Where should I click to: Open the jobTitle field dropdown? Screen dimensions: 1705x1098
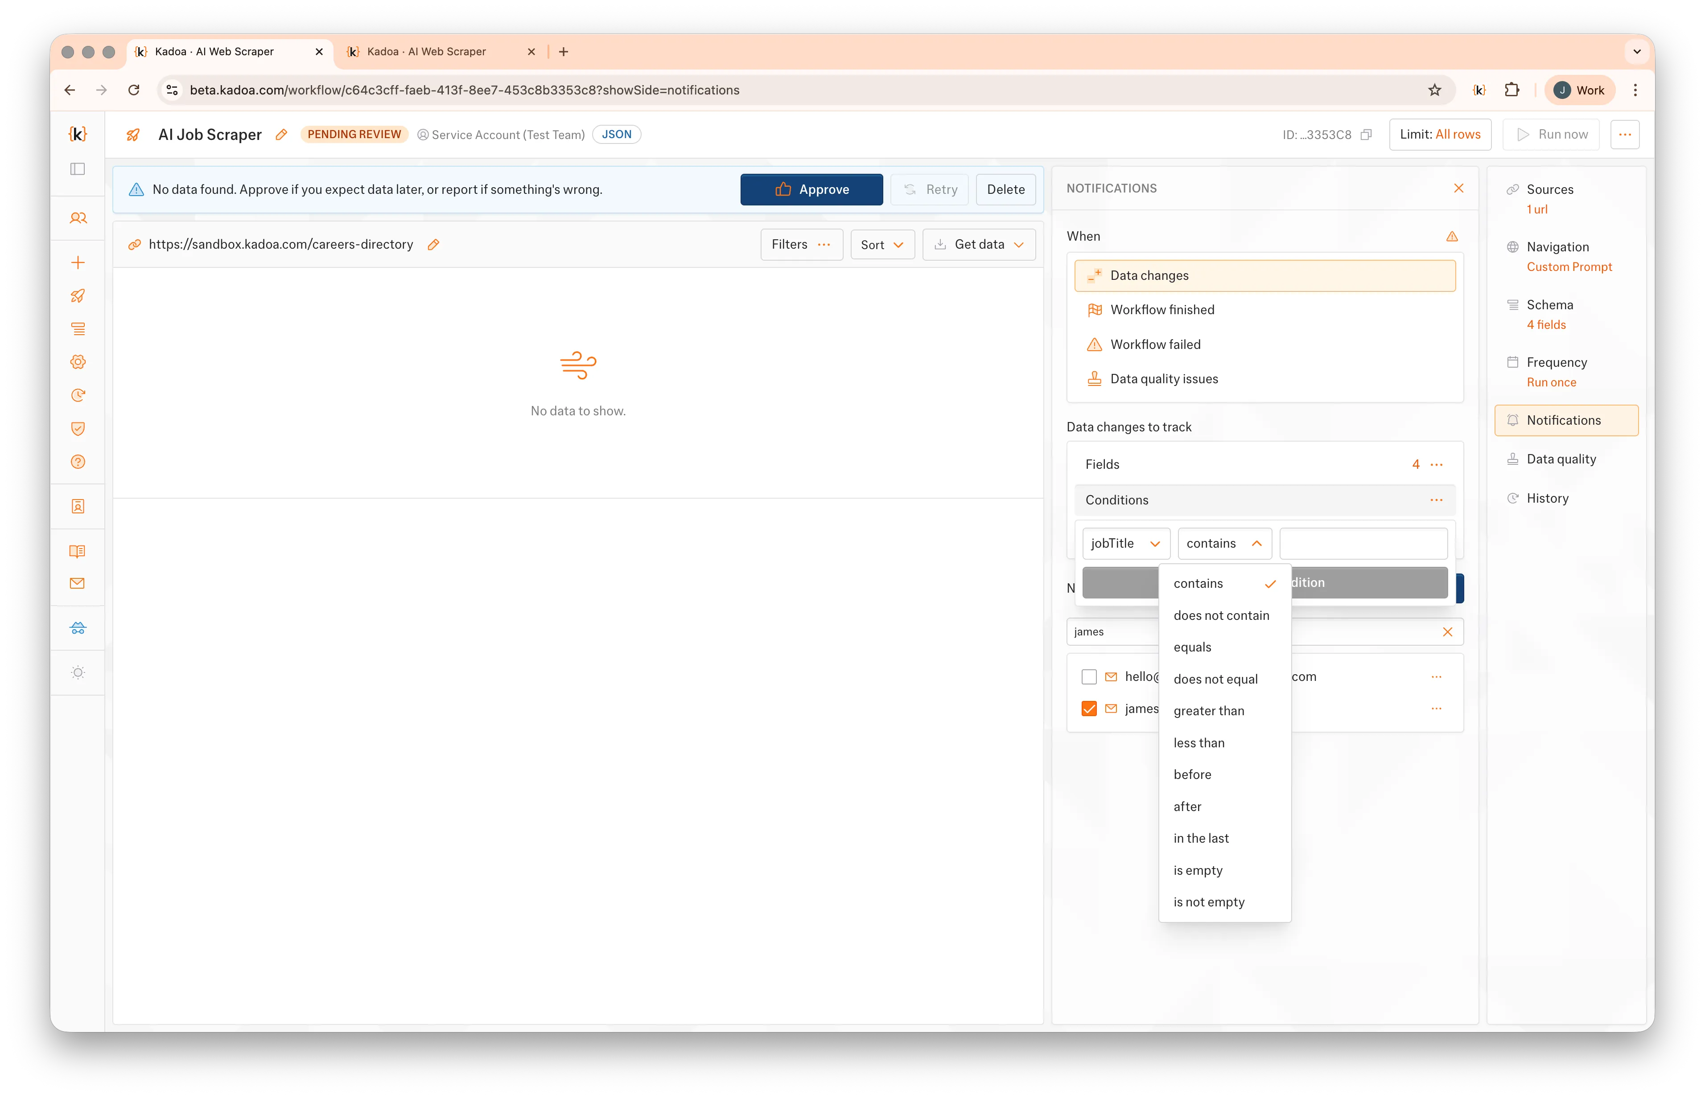tap(1126, 543)
